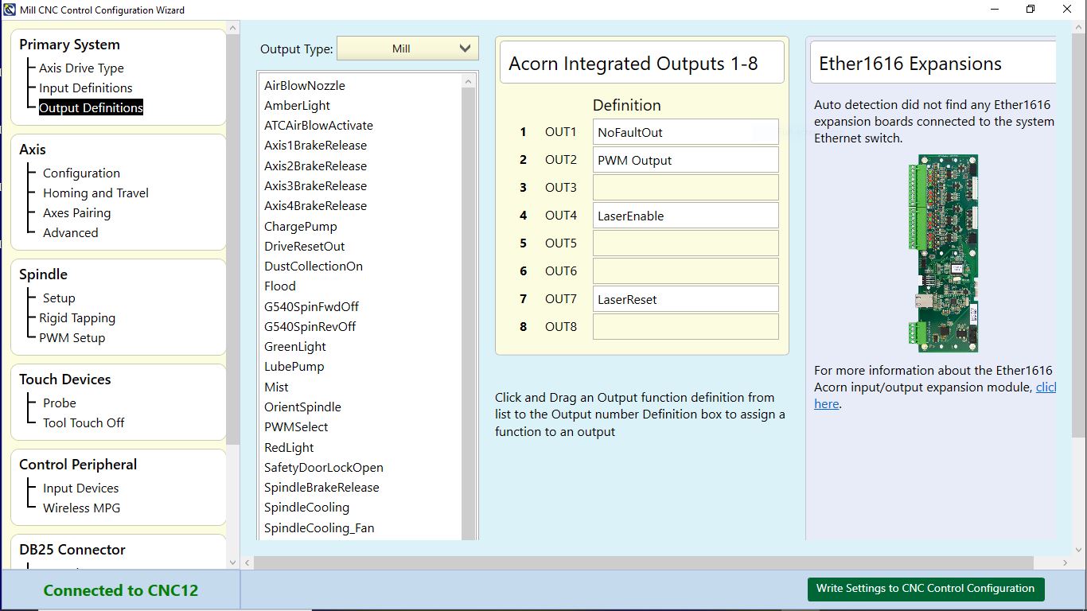The height and width of the screenshot is (611, 1087).
Task: Select G540SpinRevOff in output list
Action: point(310,326)
